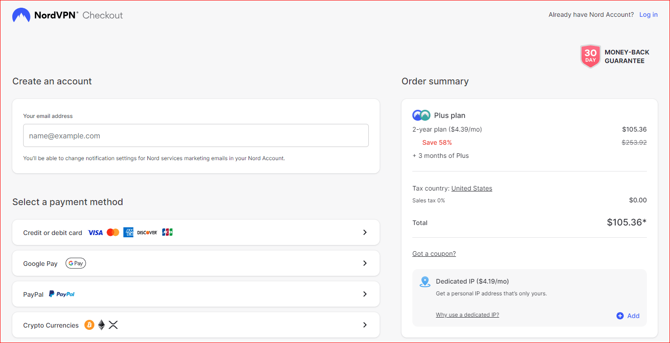Click the Dedicated IP location pin icon

(x=425, y=282)
